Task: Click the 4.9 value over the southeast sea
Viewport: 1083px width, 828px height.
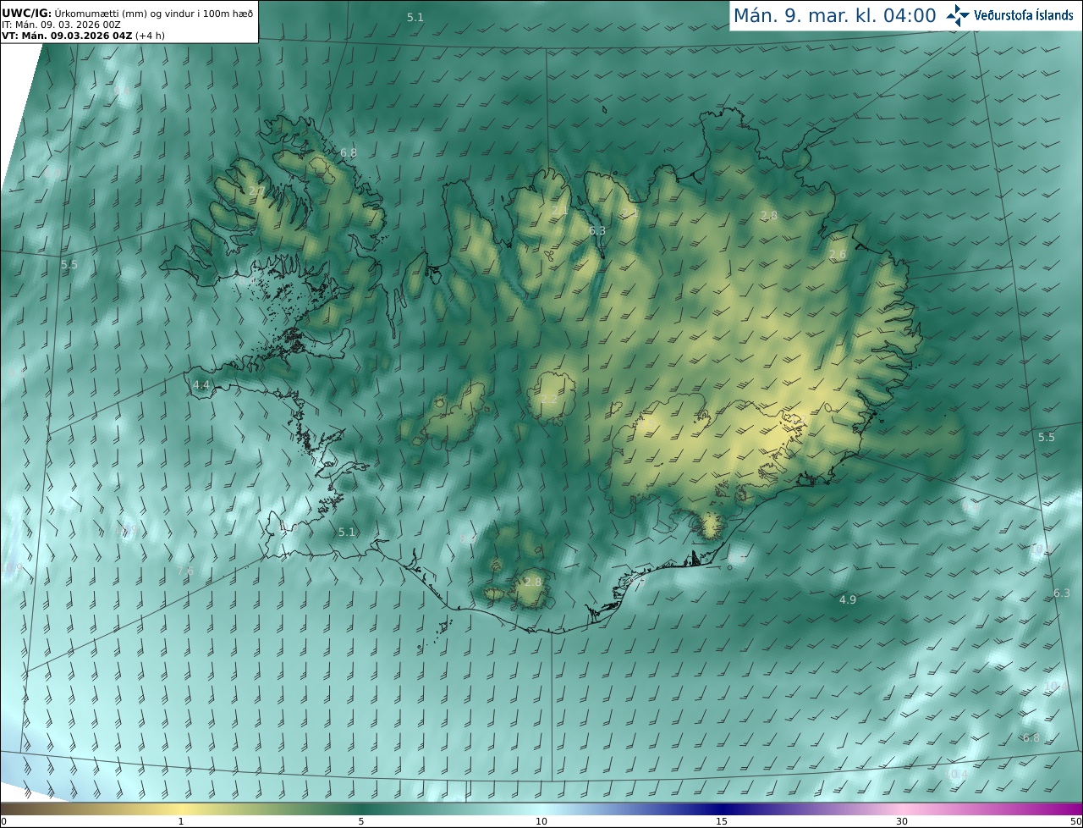Action: 848,599
